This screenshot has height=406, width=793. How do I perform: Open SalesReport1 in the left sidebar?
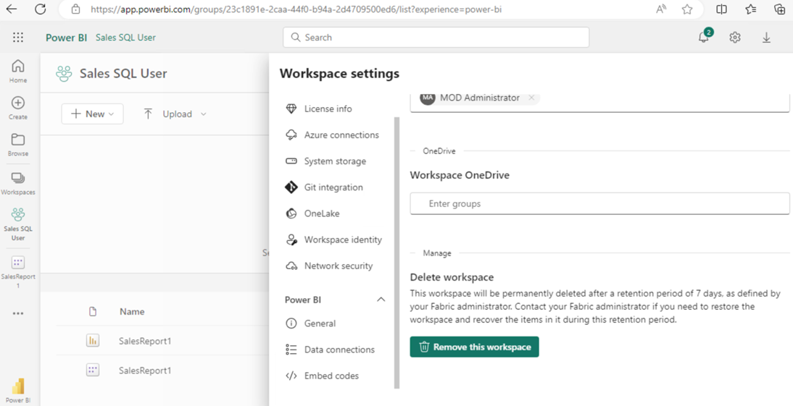(x=17, y=271)
